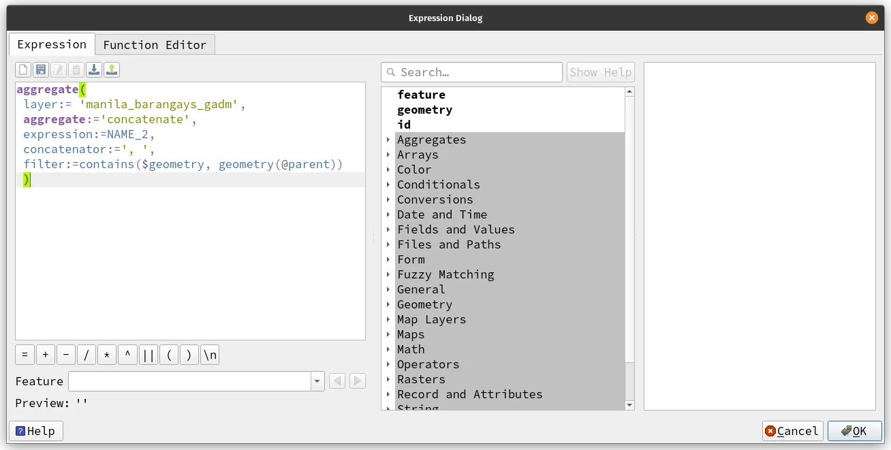Click the import user expressions icon
891x450 pixels.
pos(94,69)
